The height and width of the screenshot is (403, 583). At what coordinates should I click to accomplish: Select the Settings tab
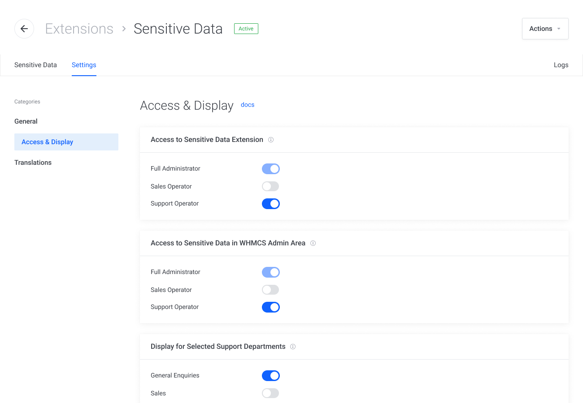84,65
